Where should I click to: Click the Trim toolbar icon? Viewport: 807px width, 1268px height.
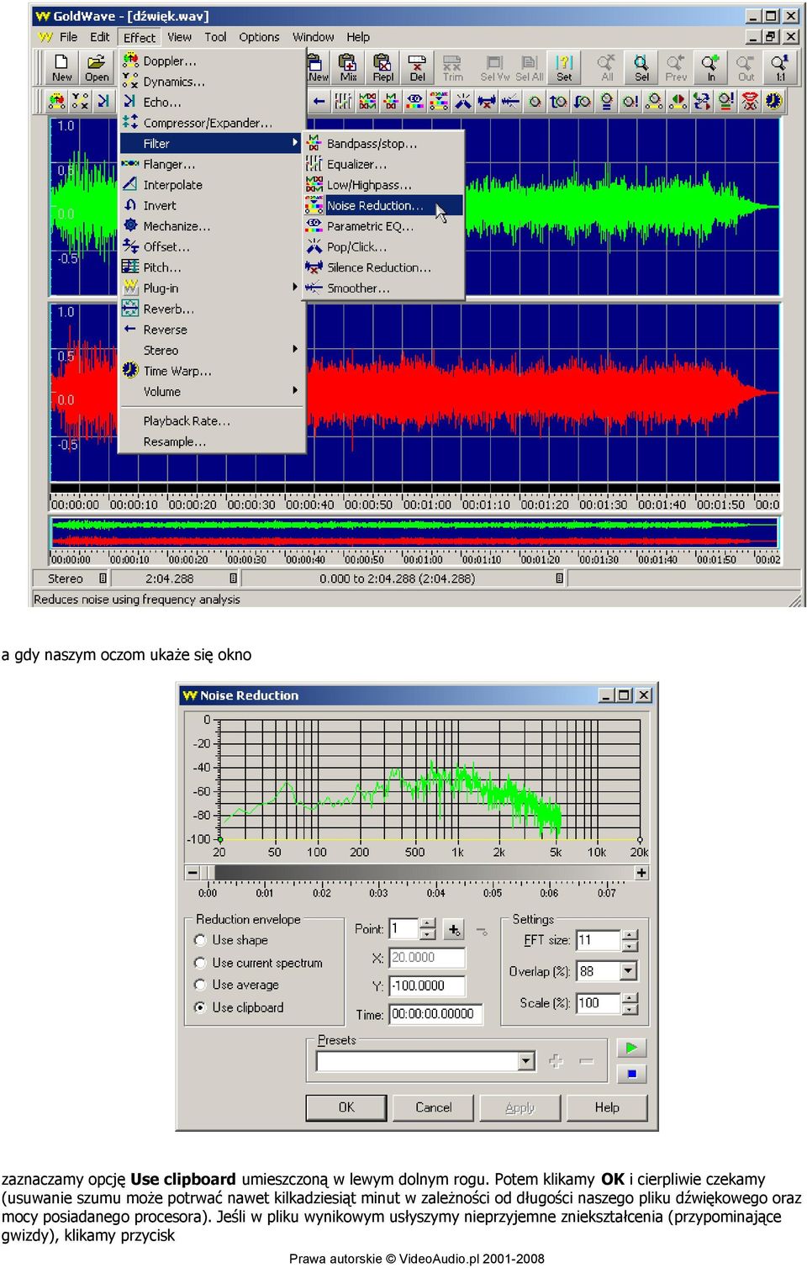[452, 66]
